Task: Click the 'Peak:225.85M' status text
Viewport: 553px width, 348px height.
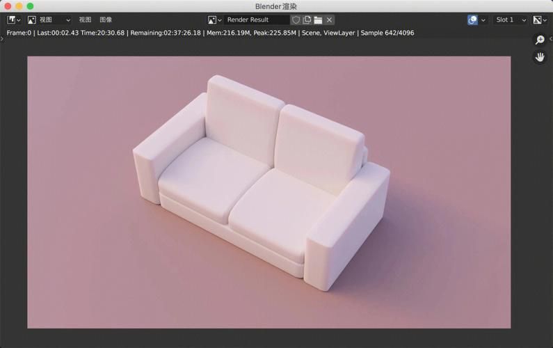Action: [x=275, y=33]
